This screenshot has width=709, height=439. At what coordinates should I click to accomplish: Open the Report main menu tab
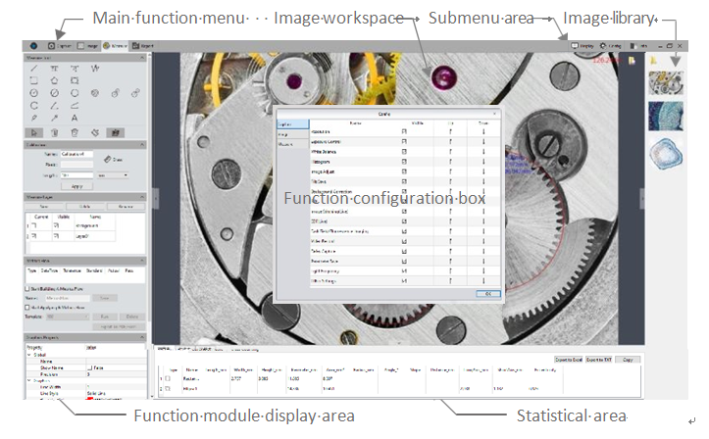(x=143, y=46)
